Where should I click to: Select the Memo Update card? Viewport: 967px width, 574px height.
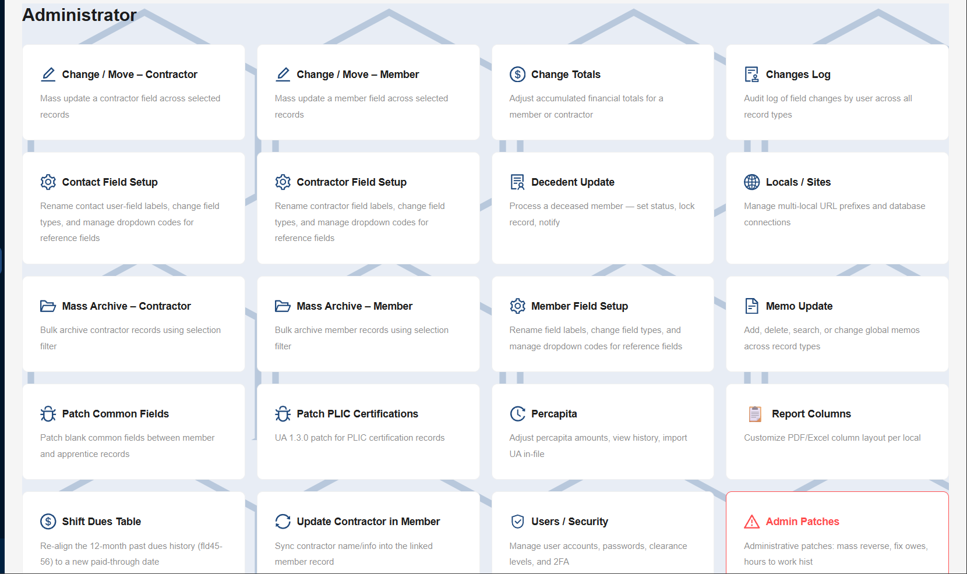coord(837,324)
